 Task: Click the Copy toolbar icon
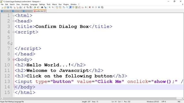pos(28,7)
